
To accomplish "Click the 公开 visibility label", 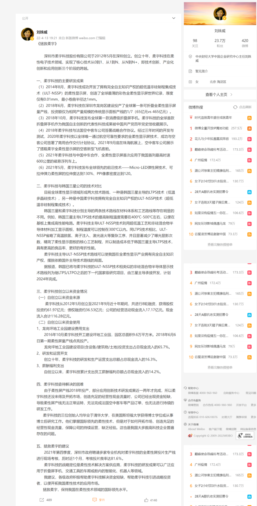I will tap(25, 18).
